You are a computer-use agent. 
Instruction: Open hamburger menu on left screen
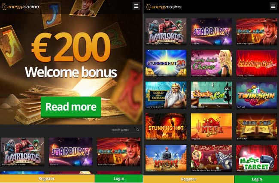(136, 6)
